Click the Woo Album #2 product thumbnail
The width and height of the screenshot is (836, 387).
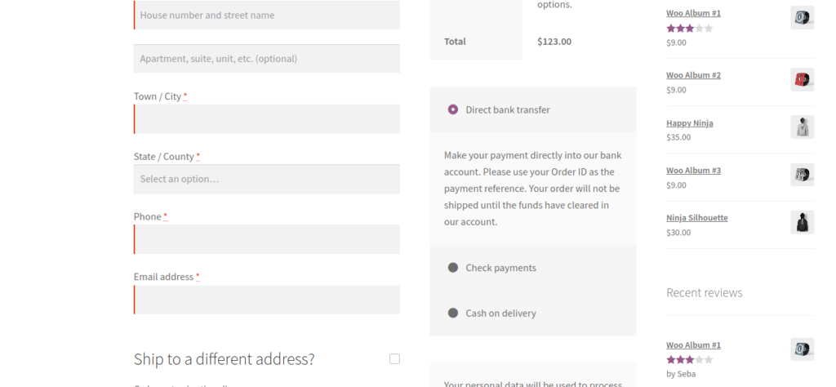pos(802,80)
